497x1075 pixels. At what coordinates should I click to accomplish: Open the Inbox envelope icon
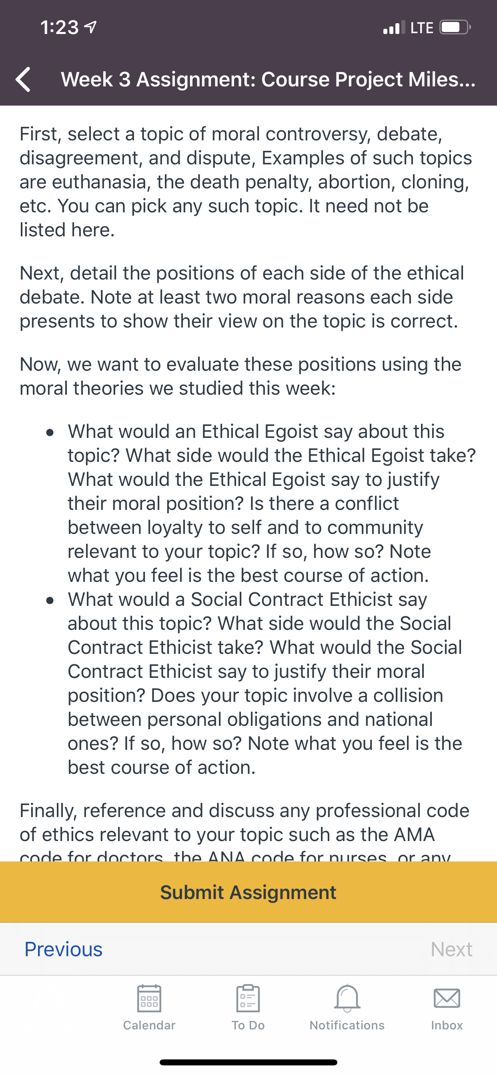pyautogui.click(x=447, y=998)
